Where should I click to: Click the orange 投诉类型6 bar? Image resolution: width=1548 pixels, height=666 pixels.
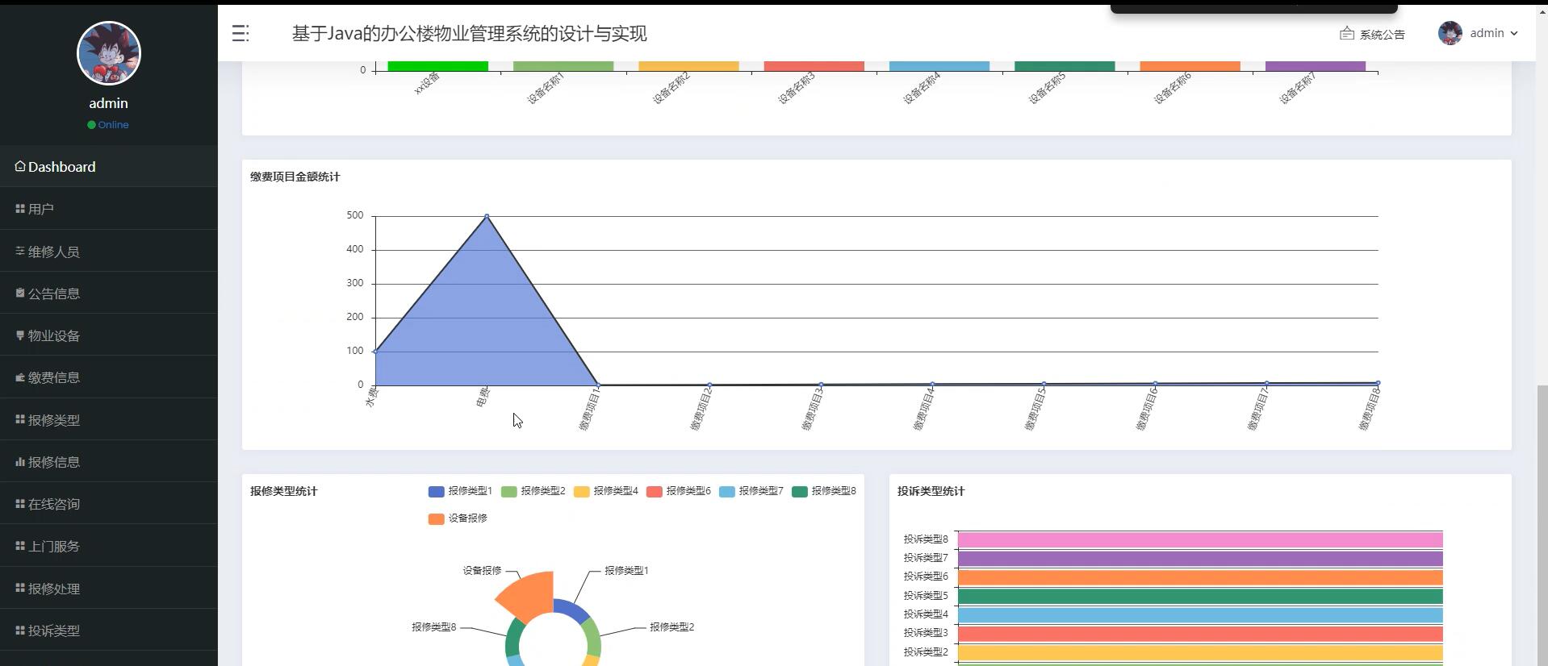pos(1200,577)
